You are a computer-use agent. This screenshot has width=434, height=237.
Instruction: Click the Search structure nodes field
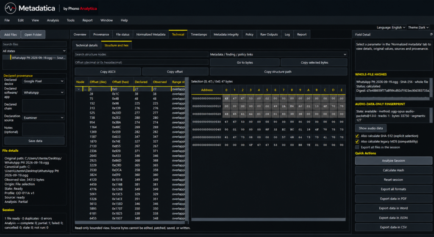142,54
